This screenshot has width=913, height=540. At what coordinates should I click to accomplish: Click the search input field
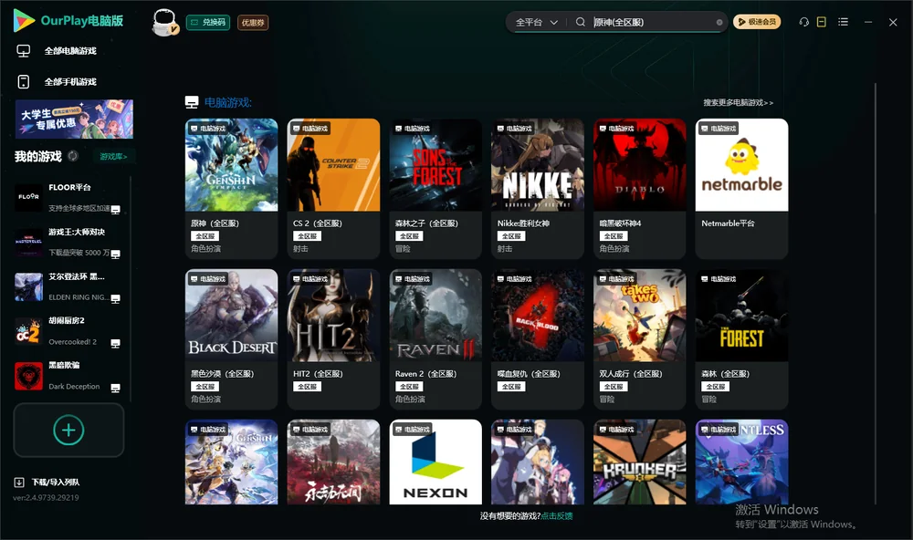[653, 22]
